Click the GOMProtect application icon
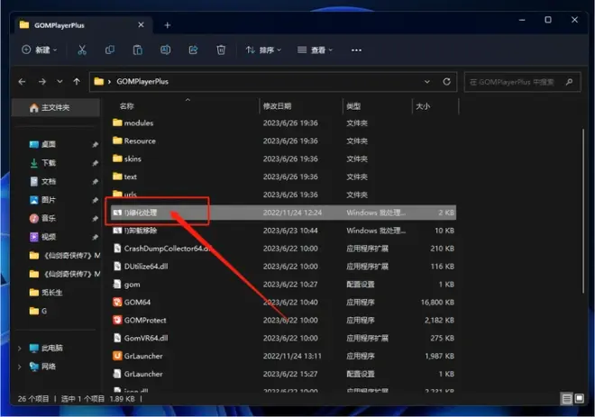This screenshot has width=595, height=417. coord(117,320)
